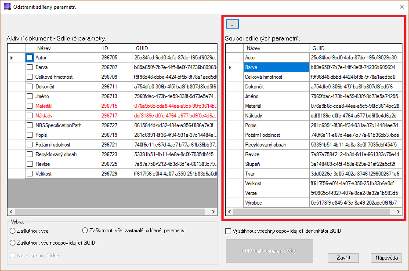The image size is (409, 271).
Task: Check the Barva row checkbox
Action: 30,67
